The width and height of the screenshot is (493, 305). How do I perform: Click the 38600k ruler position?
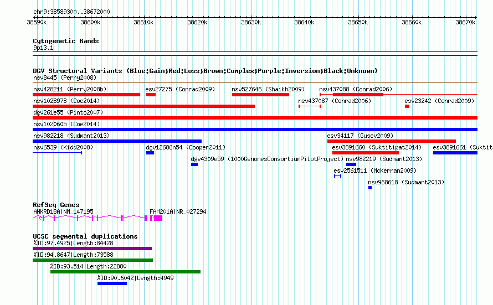[x=90, y=22]
